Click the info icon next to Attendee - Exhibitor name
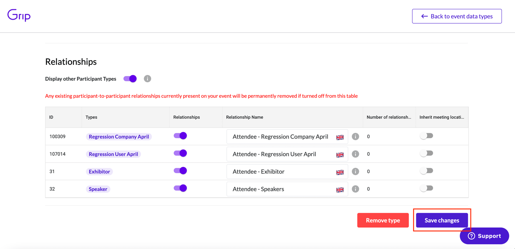Screen dimensions: 515x249 pyautogui.click(x=355, y=171)
